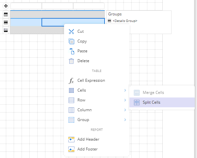
Task: Click the Delete trash can icon
Action: pos(71,61)
